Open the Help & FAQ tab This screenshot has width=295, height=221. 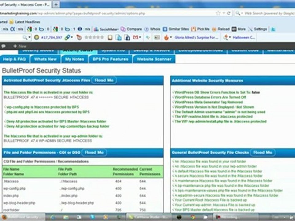point(14,59)
